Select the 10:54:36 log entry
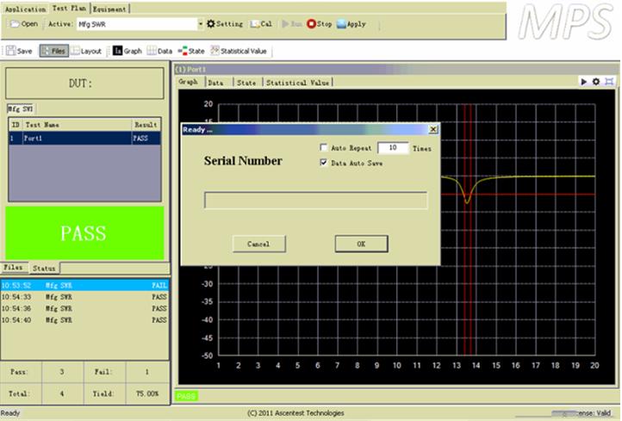Screen dimensions: 622x421 [x=84, y=308]
